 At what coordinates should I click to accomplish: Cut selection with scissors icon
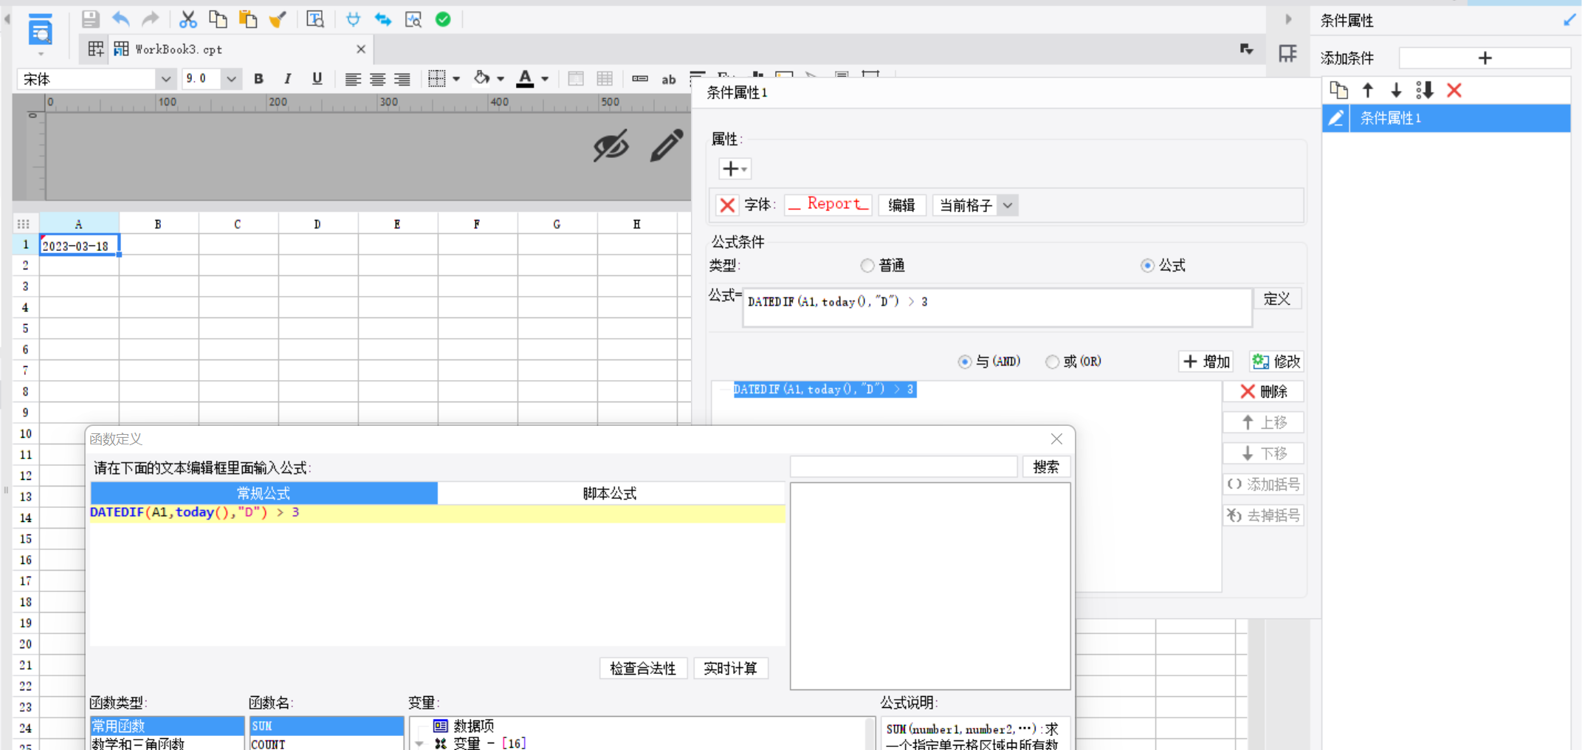188,19
